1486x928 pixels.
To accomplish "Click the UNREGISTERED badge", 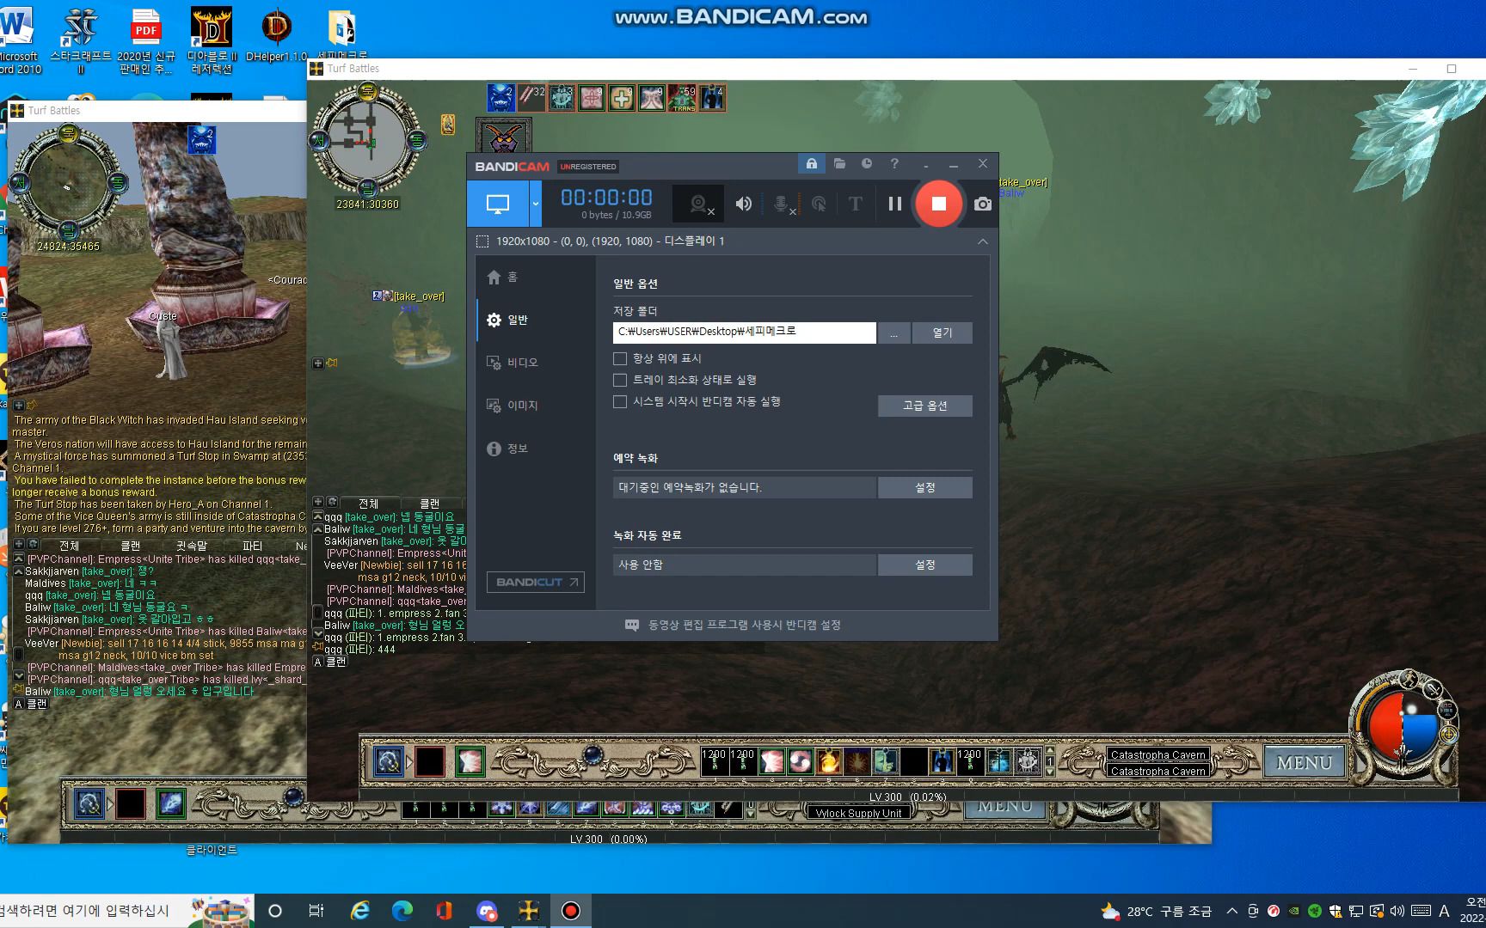I will click(588, 167).
